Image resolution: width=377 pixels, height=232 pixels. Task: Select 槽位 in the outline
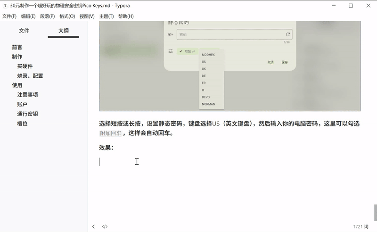[x=22, y=124]
